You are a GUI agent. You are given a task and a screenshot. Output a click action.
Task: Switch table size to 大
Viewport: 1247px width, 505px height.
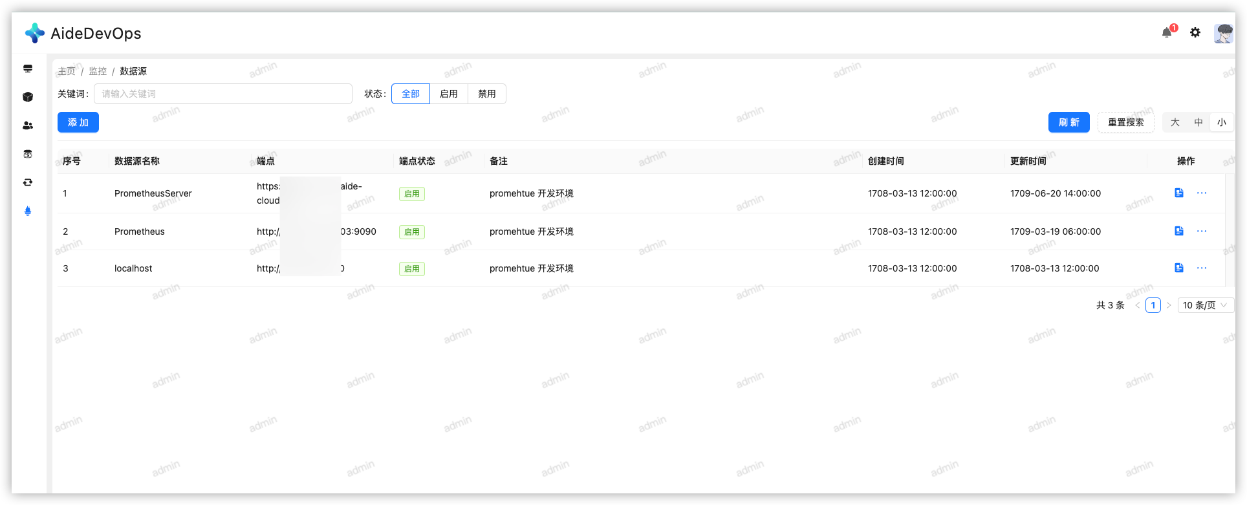(1175, 122)
